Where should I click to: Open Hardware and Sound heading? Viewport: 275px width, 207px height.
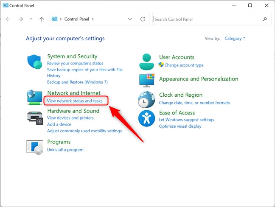(x=73, y=111)
